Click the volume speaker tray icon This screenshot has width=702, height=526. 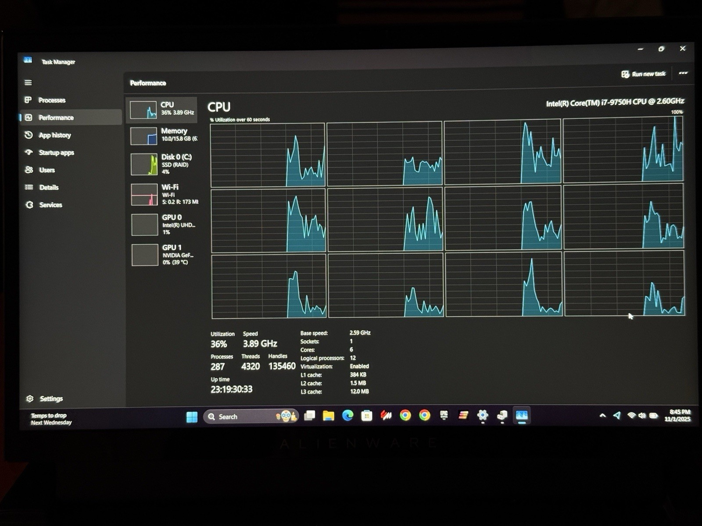642,415
